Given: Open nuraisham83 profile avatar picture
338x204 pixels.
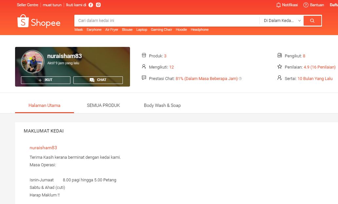Looking at the screenshot, I should (32, 62).
